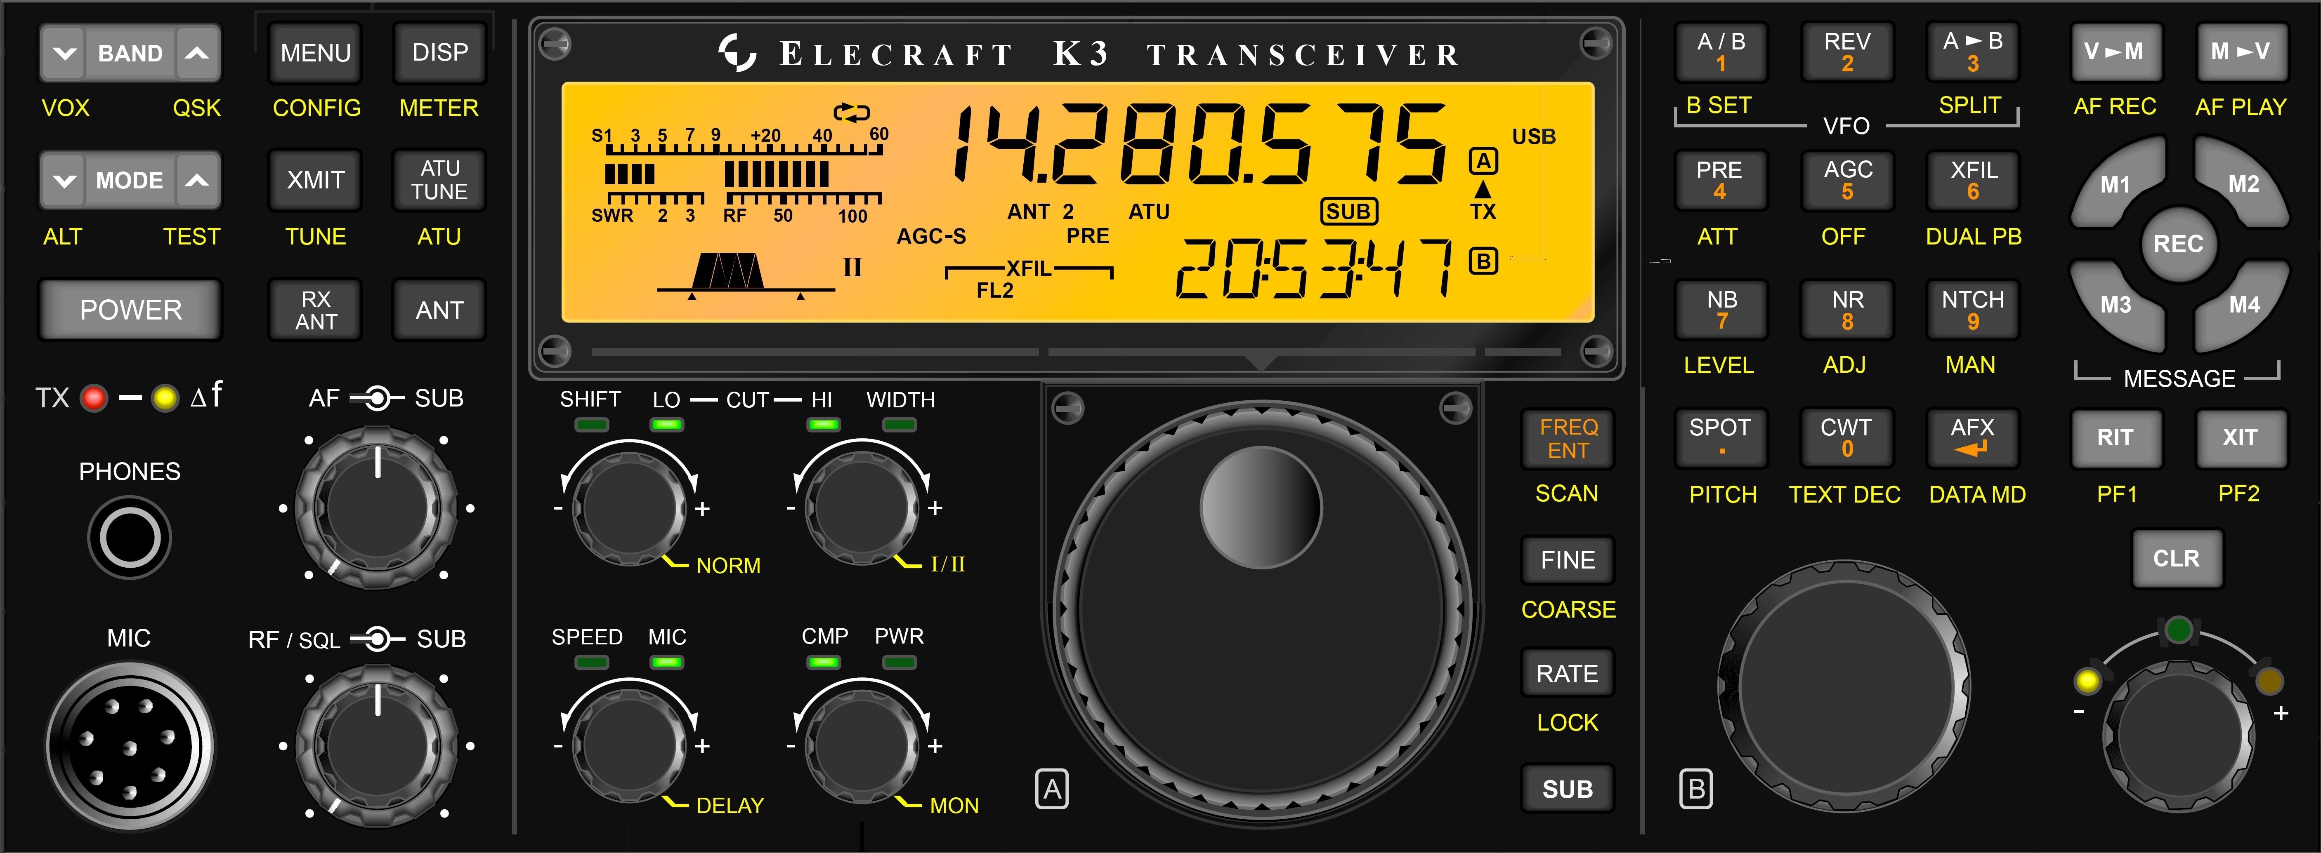The width and height of the screenshot is (2321, 853).
Task: Click the FINE tuning button
Action: point(1568,560)
